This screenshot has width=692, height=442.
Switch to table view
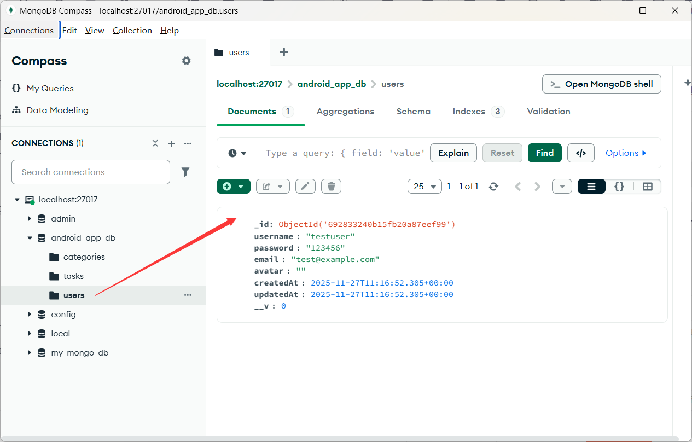coord(648,187)
